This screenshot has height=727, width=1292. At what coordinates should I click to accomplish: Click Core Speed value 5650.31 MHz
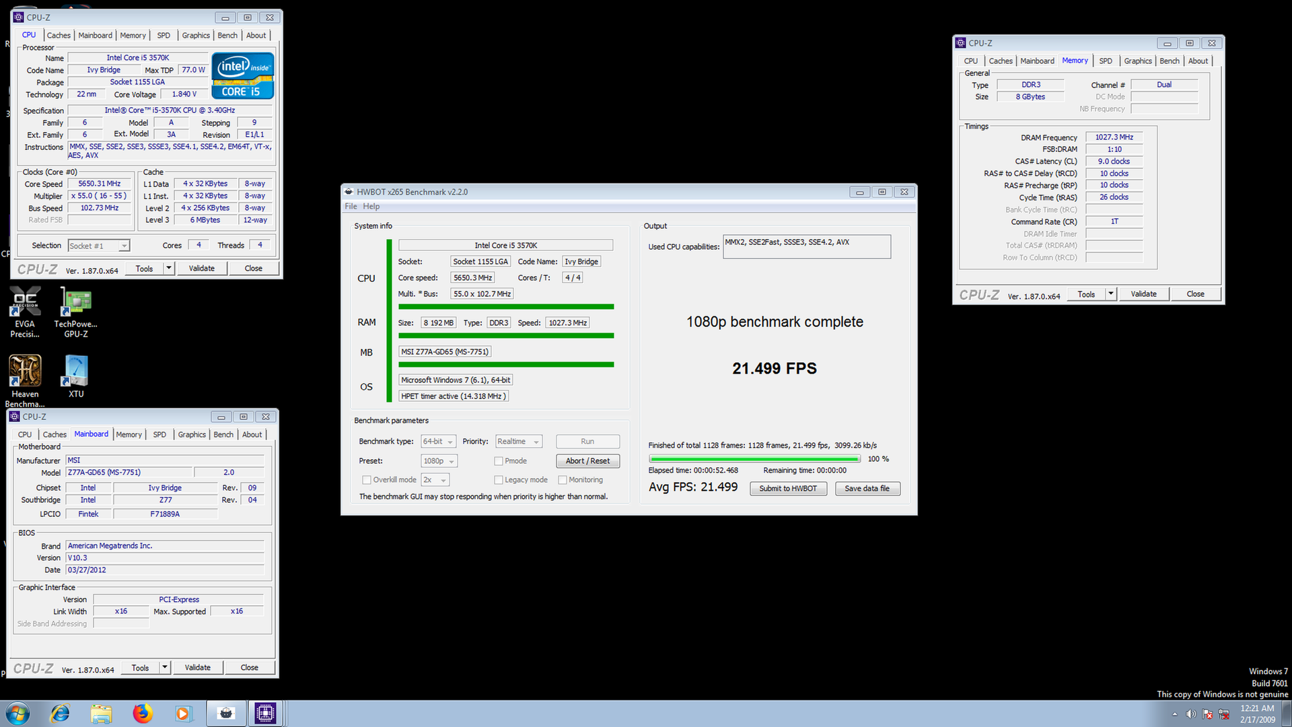(x=99, y=184)
